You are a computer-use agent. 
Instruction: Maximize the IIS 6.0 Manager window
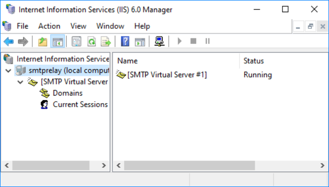tap(285, 9)
